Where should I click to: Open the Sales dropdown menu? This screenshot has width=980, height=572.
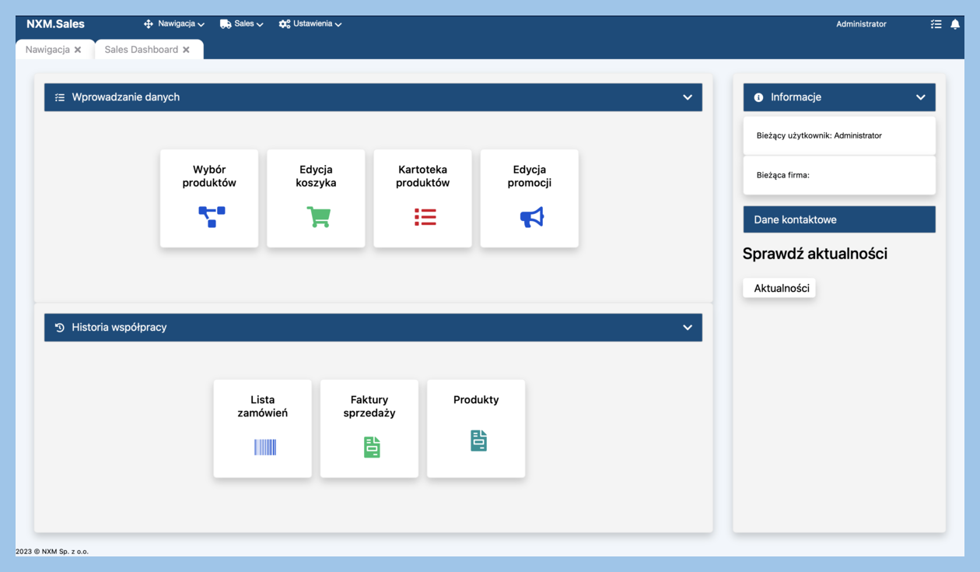point(242,24)
